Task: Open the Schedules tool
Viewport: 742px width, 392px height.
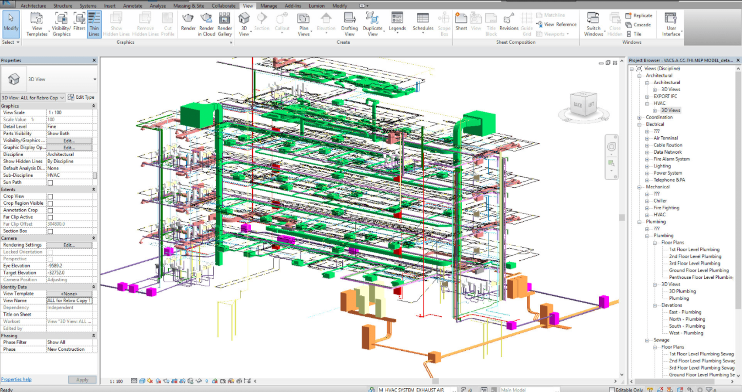Action: [423, 22]
